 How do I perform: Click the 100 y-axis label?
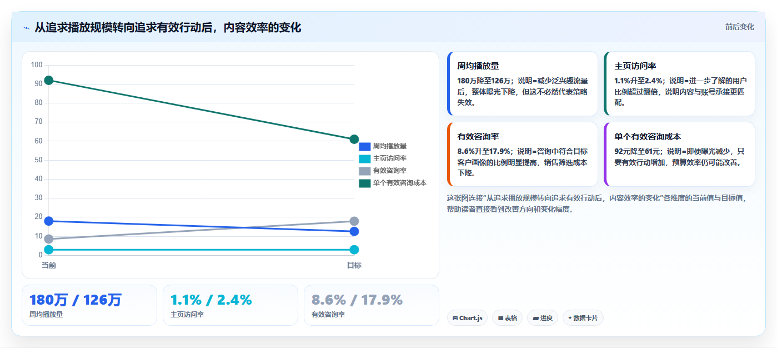tap(37, 65)
